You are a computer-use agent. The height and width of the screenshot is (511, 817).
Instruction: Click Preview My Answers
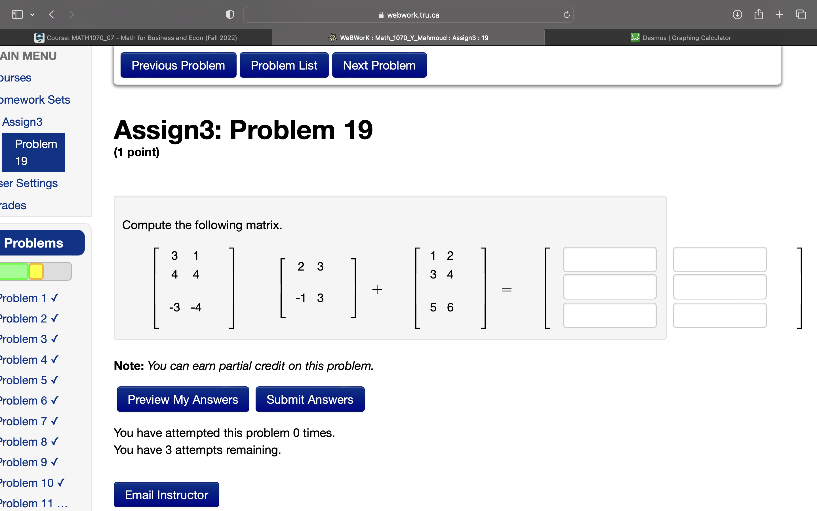pyautogui.click(x=182, y=399)
